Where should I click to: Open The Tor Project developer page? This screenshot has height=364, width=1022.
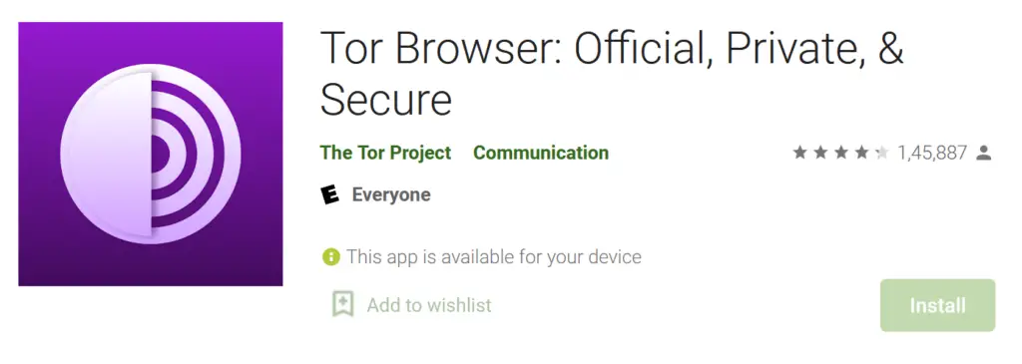coord(385,153)
